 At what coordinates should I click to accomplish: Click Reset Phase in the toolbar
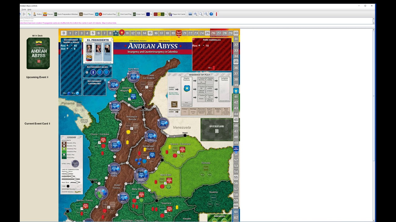click(86, 14)
